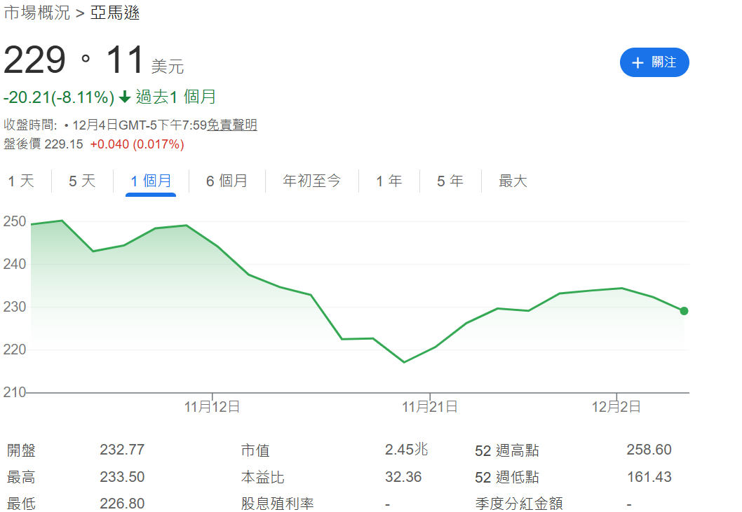Switch to the 1年 chart tab
The width and height of the screenshot is (742, 512).
click(389, 181)
